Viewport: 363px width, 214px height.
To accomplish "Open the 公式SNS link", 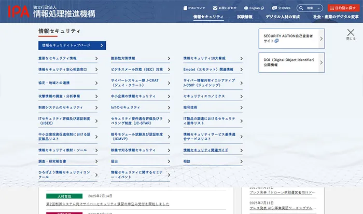I will click(281, 8).
